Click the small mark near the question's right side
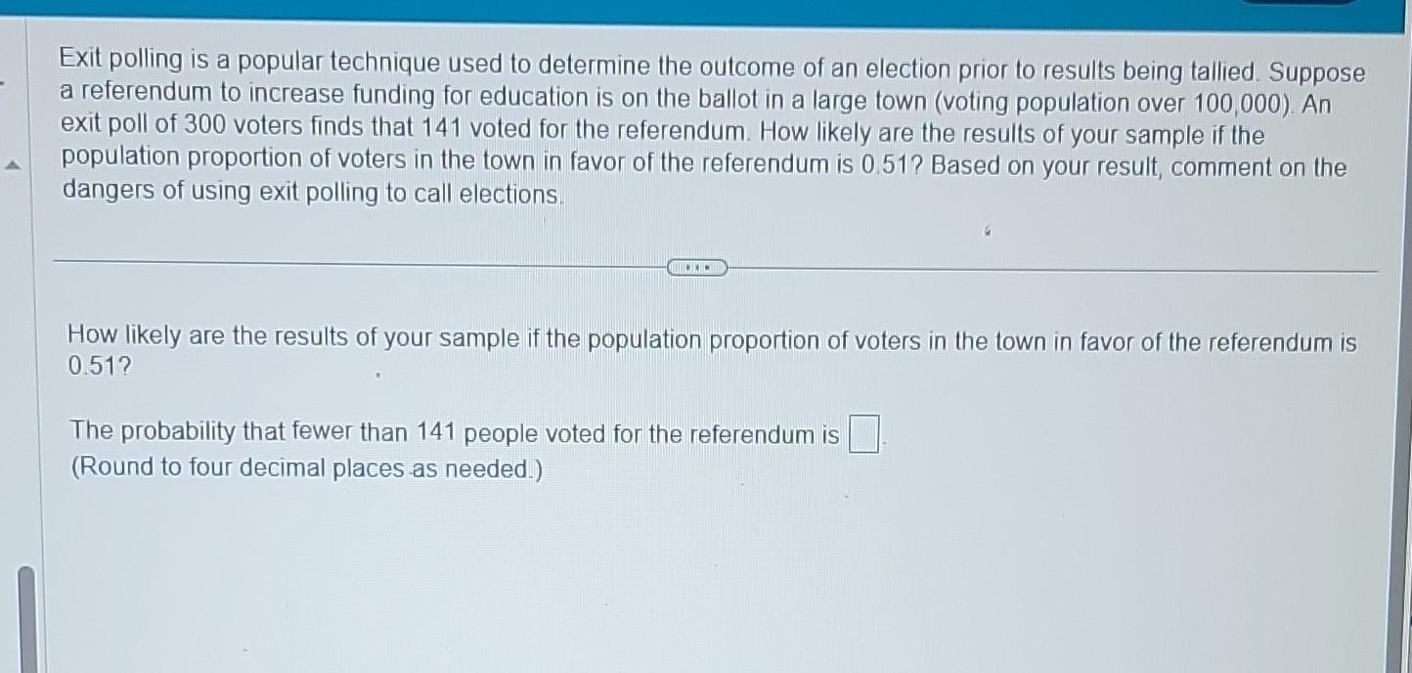Screen dimensions: 1412x673 point(987,230)
